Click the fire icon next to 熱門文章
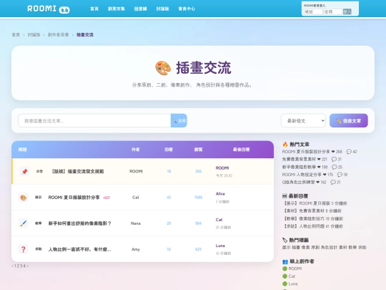The width and height of the screenshot is (386, 290). (x=285, y=144)
